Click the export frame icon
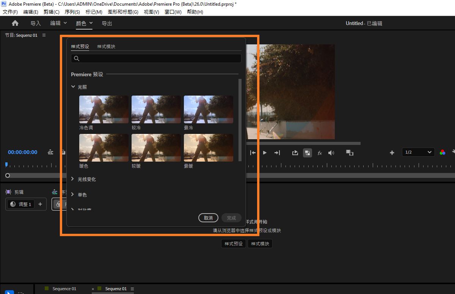This screenshot has width=455, height=294. pyautogui.click(x=295, y=153)
